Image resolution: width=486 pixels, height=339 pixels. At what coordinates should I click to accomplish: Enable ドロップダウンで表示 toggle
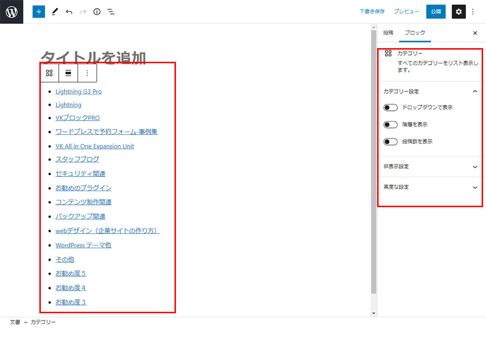click(391, 107)
